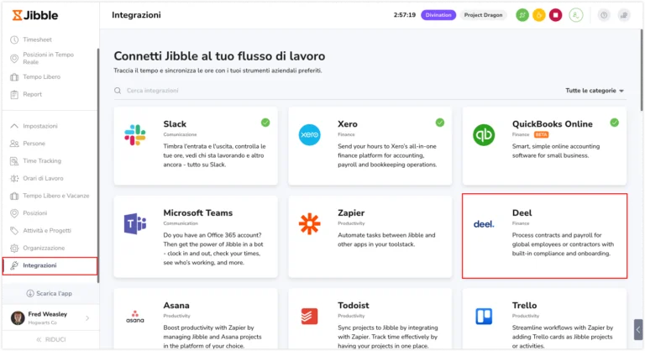This screenshot has width=645, height=351.
Task: Open the Tutte le categorie dropdown
Action: click(595, 91)
